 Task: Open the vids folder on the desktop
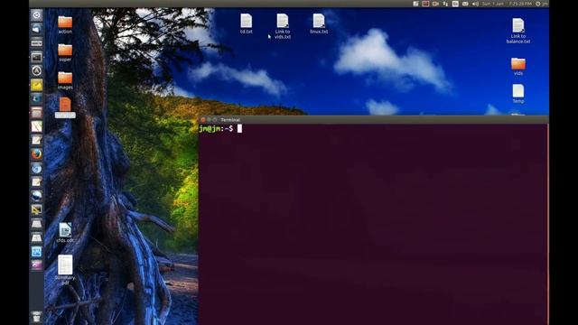coord(517,67)
